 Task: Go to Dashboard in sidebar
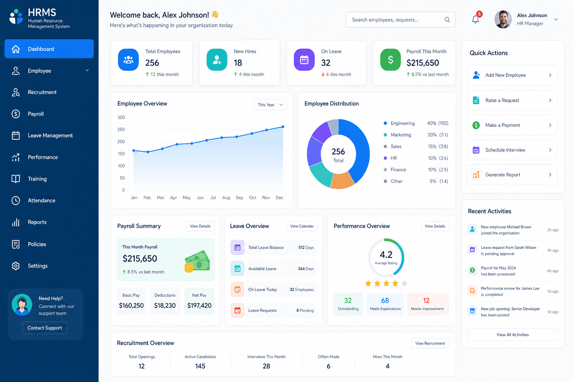coord(49,49)
